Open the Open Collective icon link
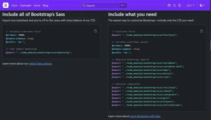The height and width of the screenshot is (120, 211). click(180, 5)
